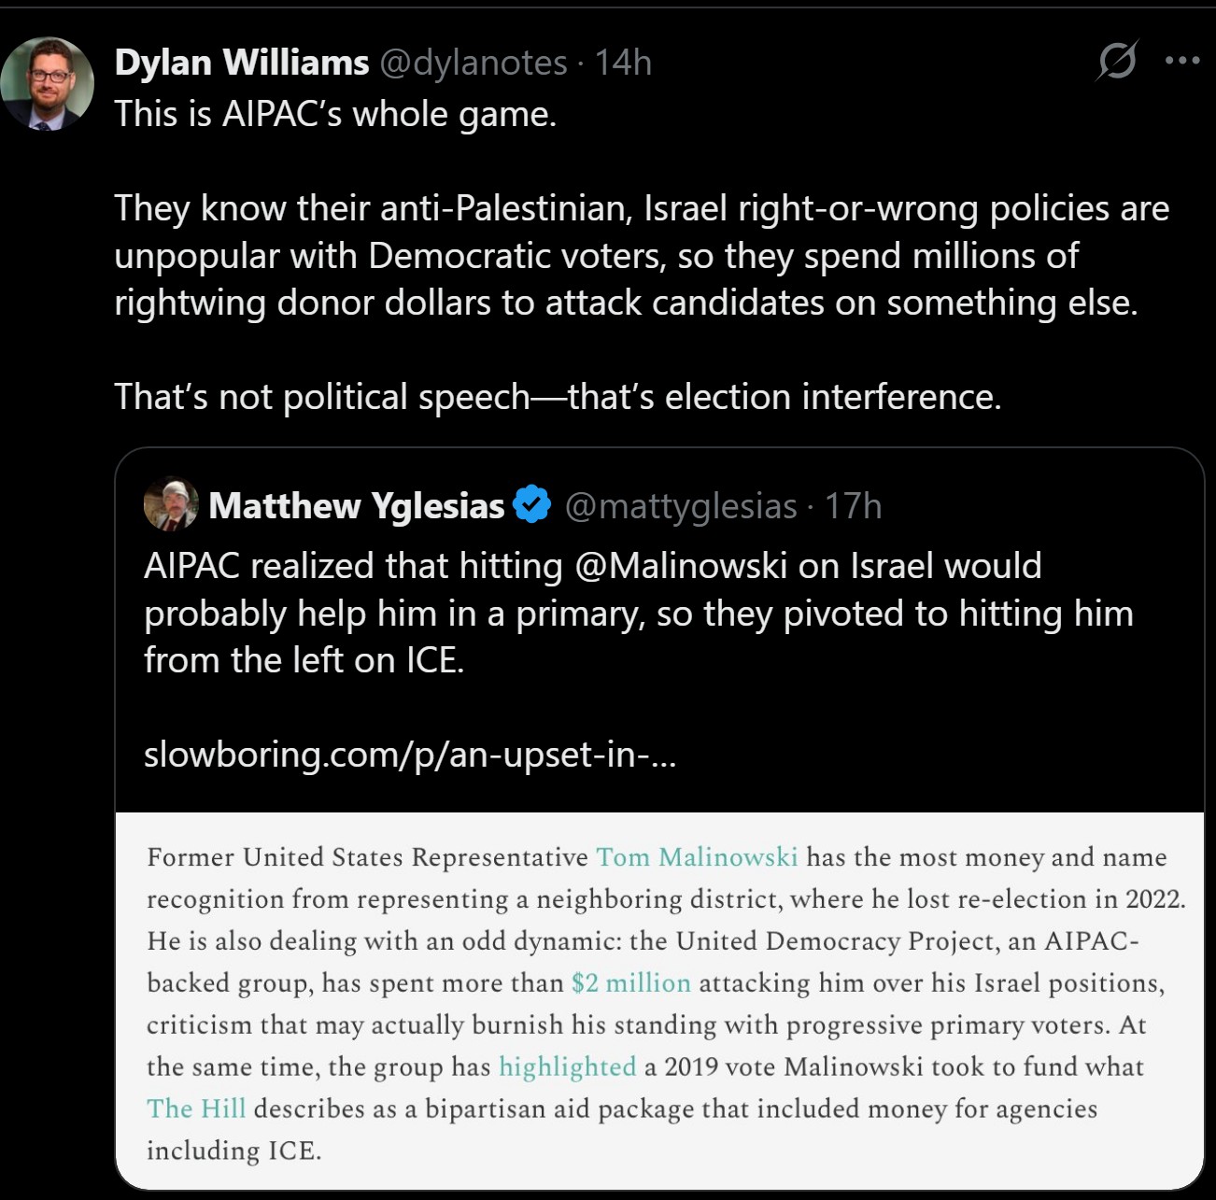Click the Tom Malinowski hyperlink in article
The image size is (1216, 1200).
click(x=697, y=857)
